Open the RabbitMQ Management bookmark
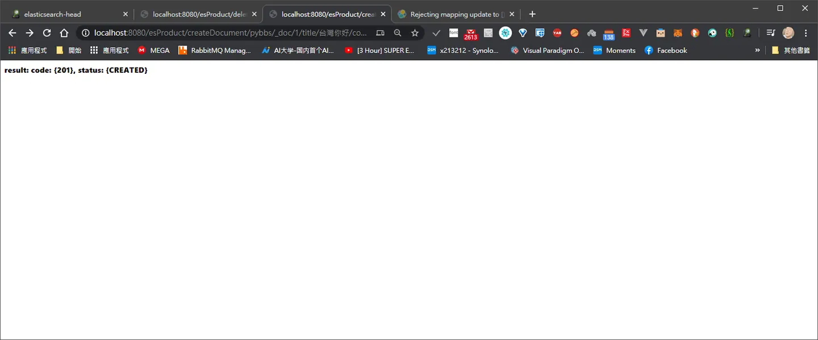Image resolution: width=818 pixels, height=340 pixels. (214, 50)
